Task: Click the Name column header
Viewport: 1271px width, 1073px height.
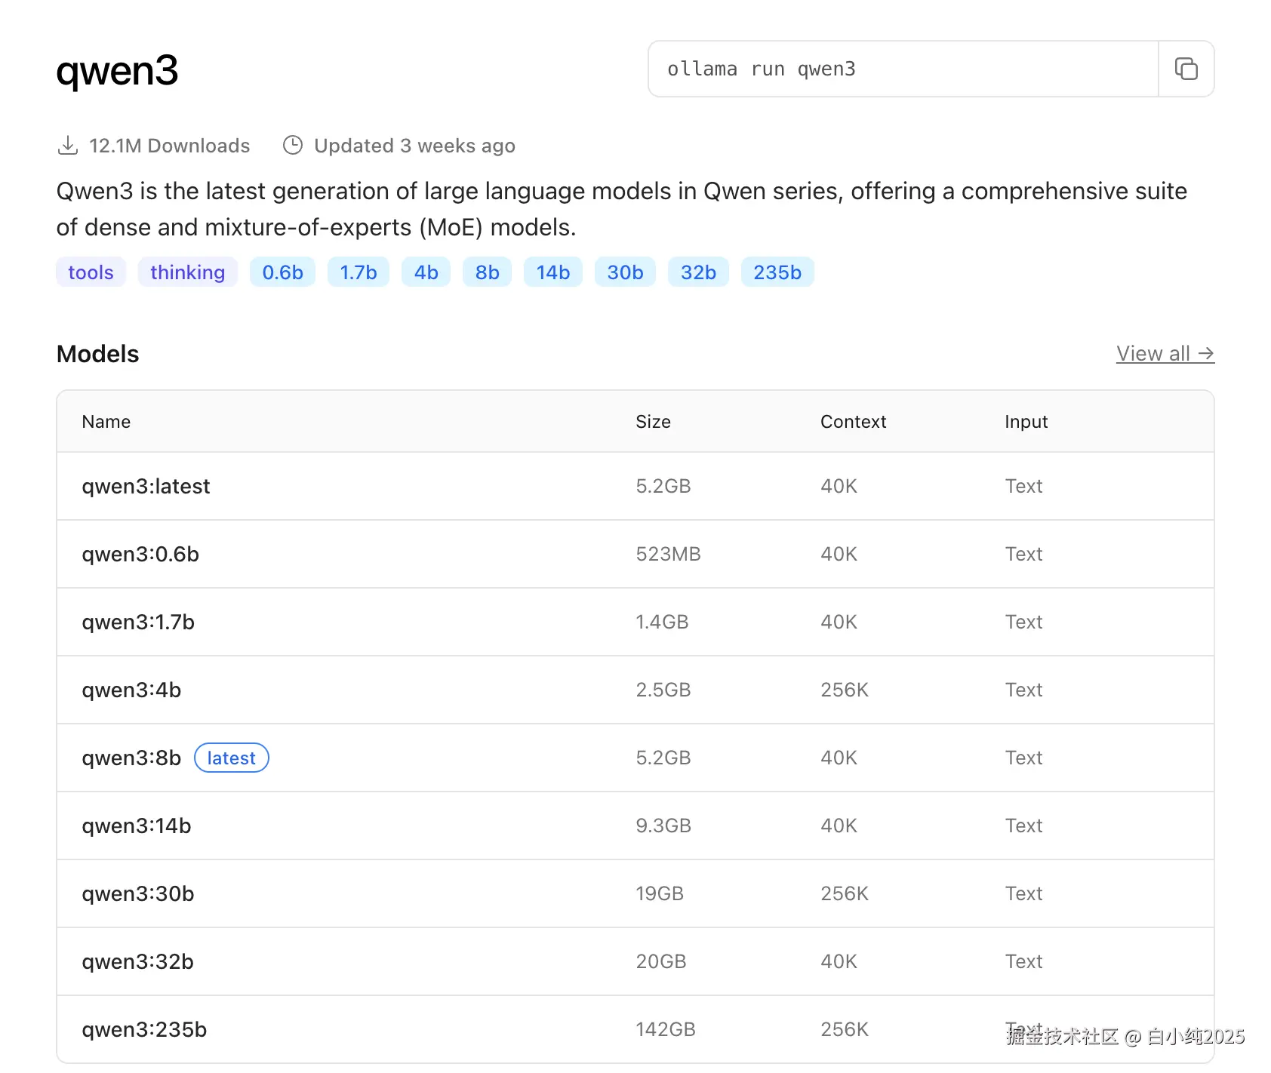Action: click(106, 422)
